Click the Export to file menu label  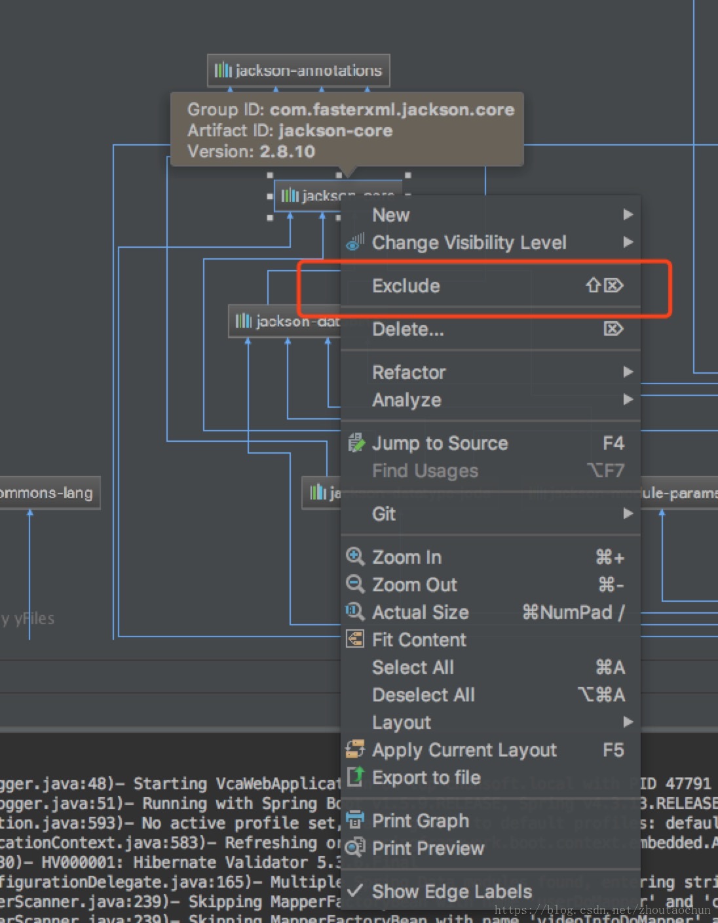tap(426, 777)
